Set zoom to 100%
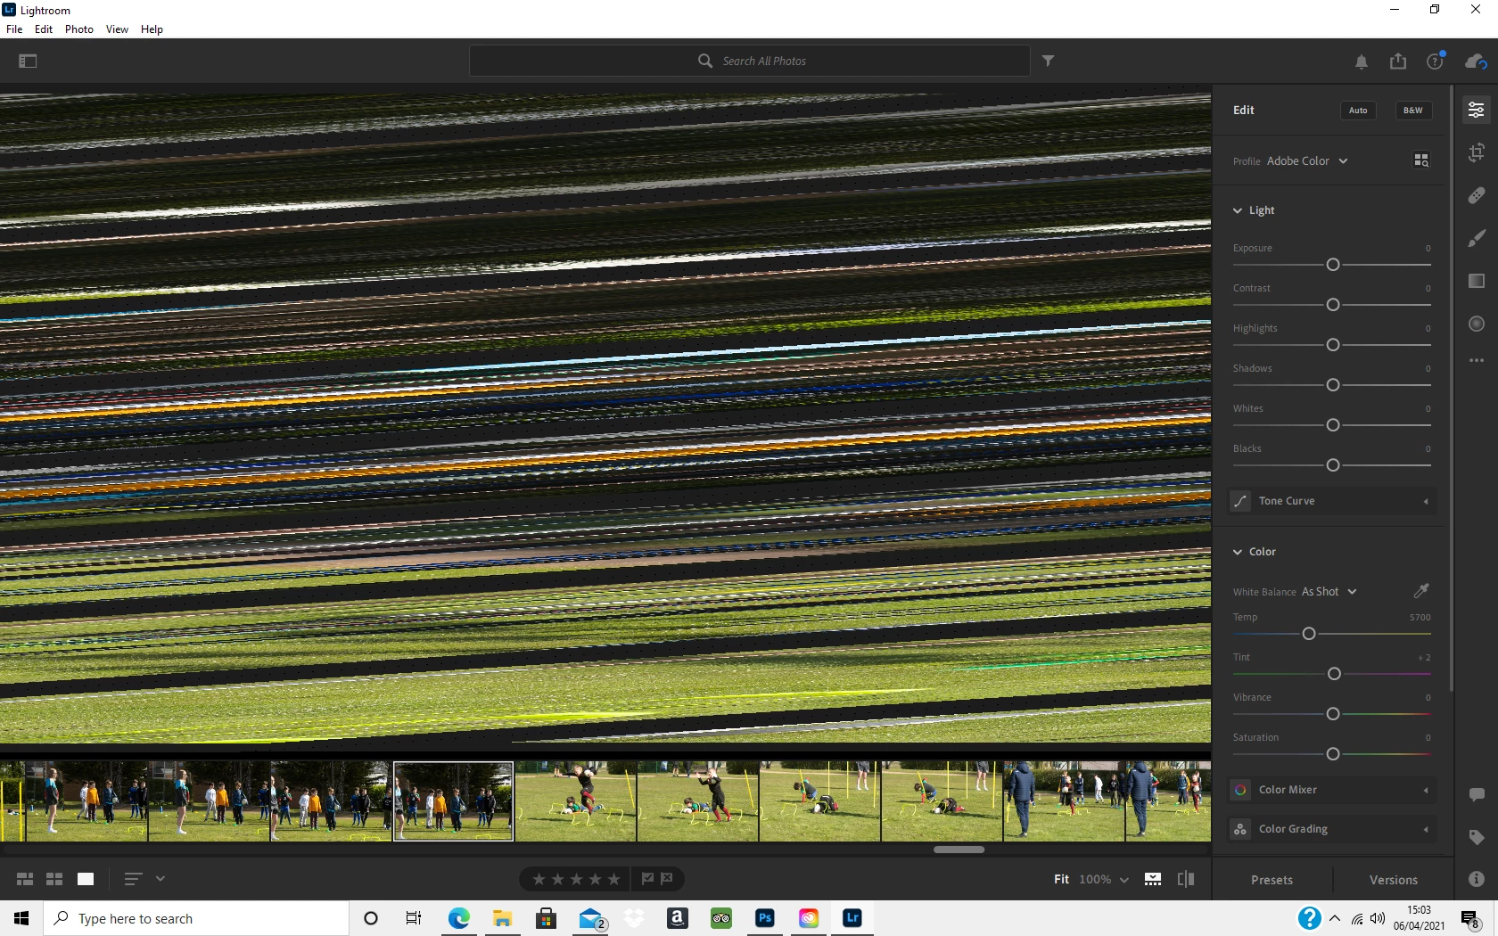Image resolution: width=1498 pixels, height=936 pixels. [x=1095, y=879]
